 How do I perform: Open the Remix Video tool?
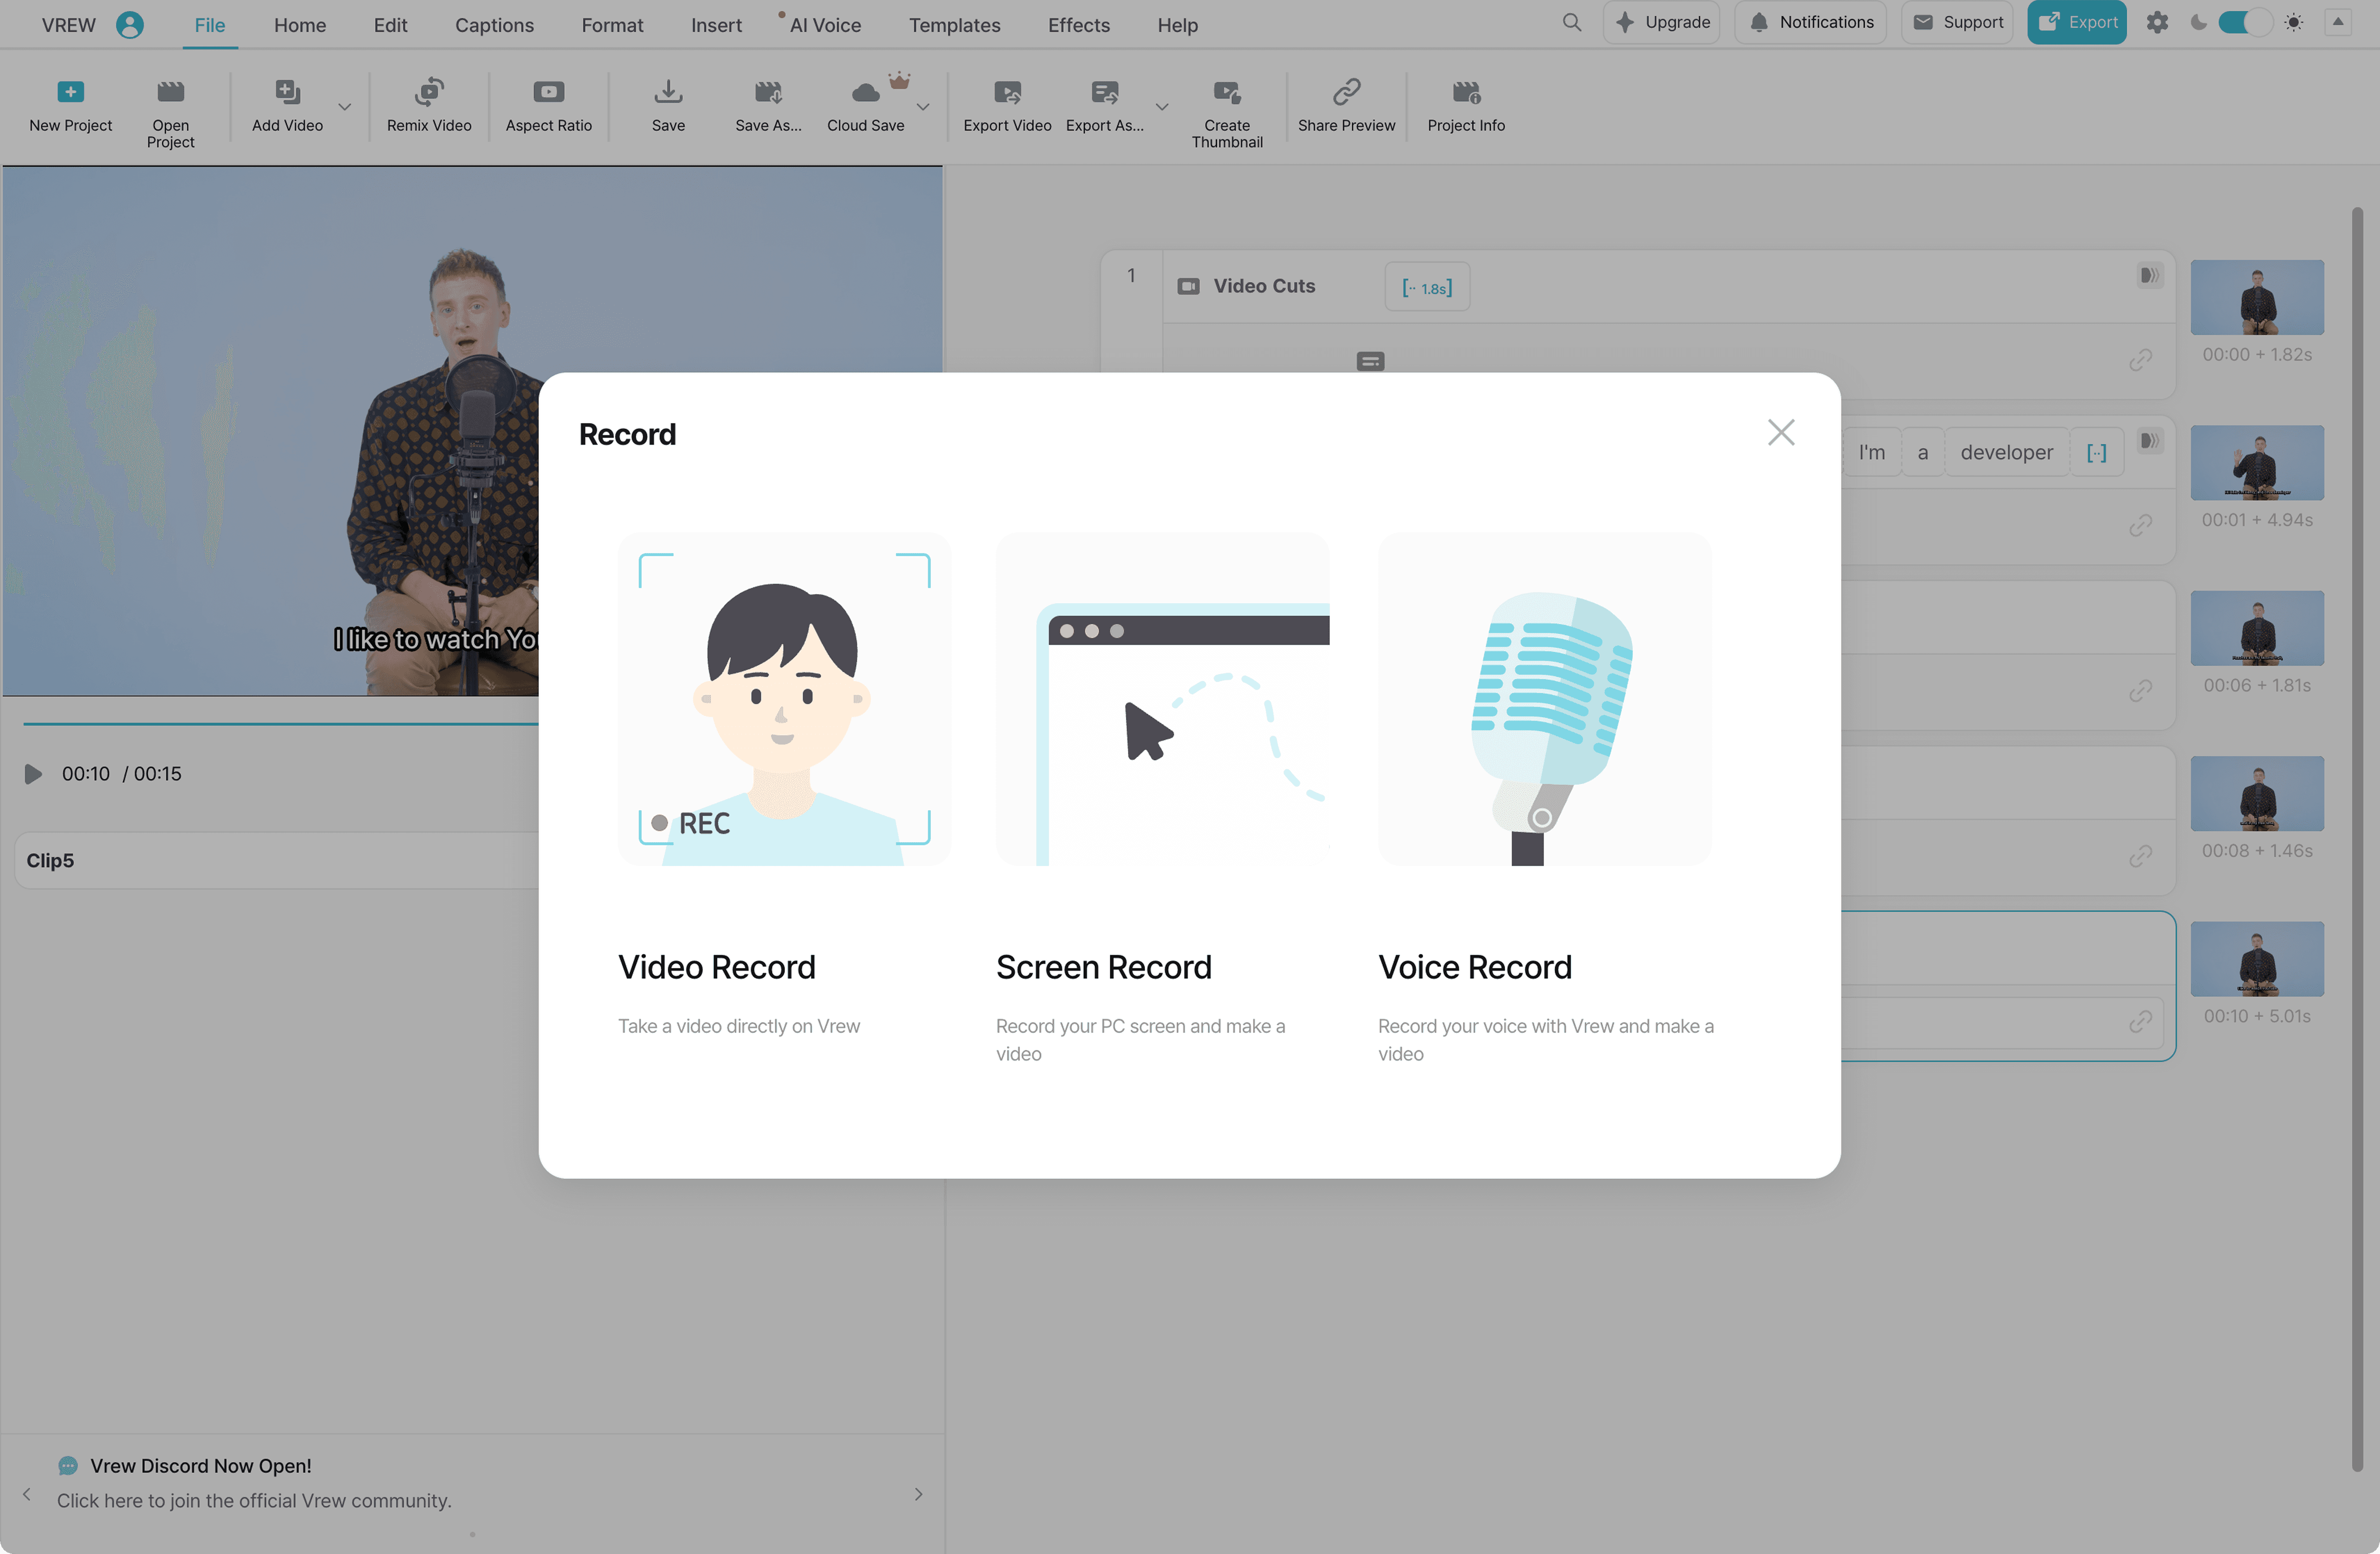[x=428, y=92]
